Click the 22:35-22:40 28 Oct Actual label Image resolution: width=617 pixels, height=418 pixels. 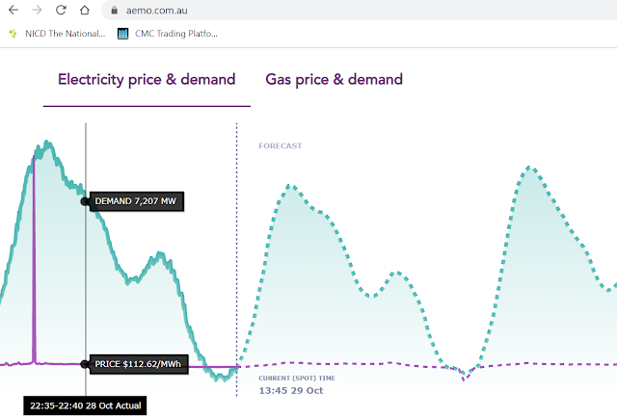85,405
